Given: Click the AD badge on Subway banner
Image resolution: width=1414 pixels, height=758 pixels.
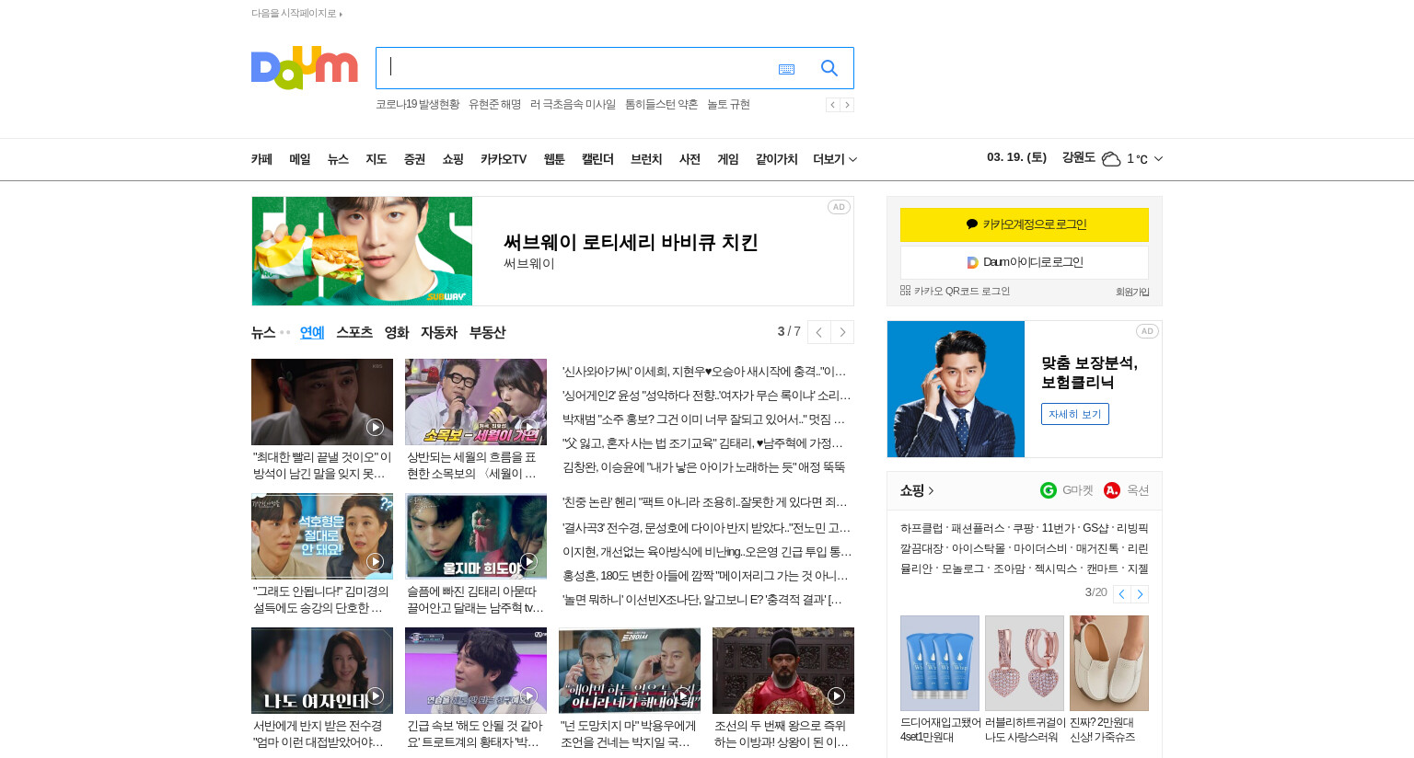Looking at the screenshot, I should pyautogui.click(x=839, y=207).
